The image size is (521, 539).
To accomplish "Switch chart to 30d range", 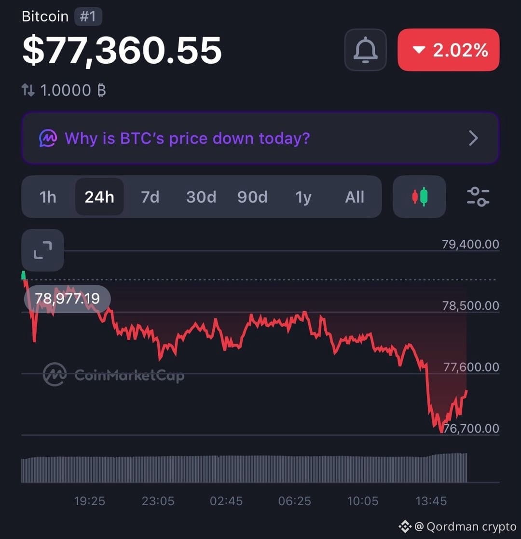I will [x=201, y=197].
